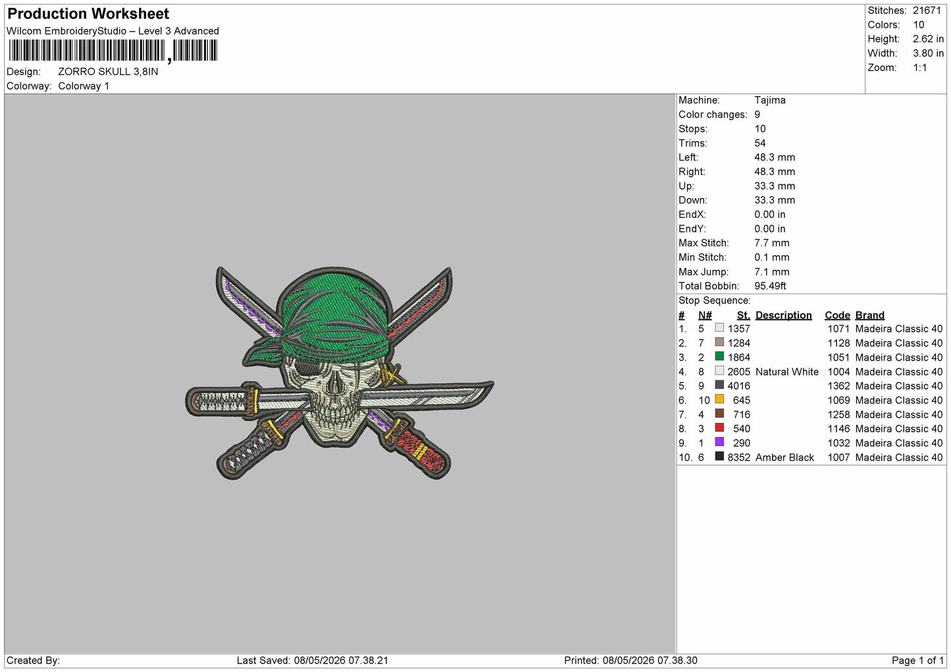Click code '1007' in the last row
The width and height of the screenshot is (951, 672).
click(838, 457)
